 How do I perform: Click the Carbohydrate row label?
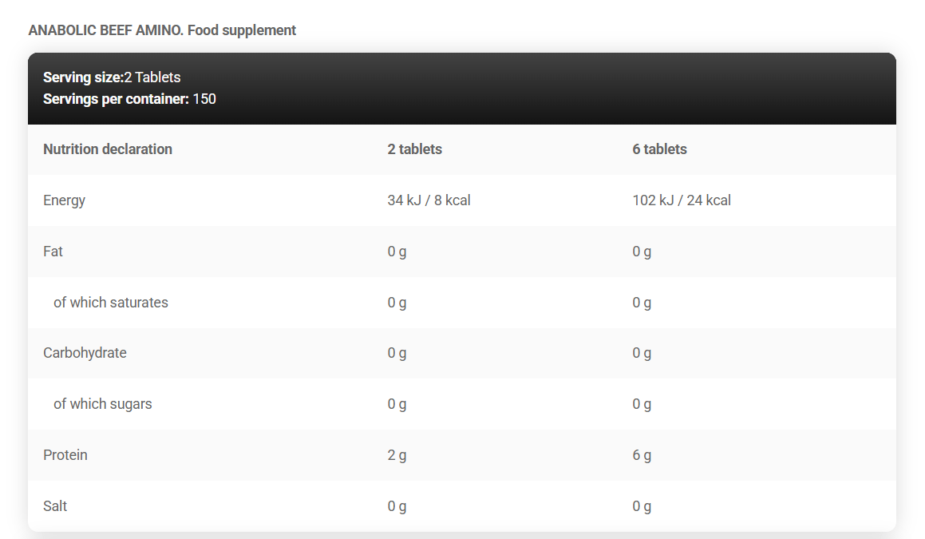tap(85, 353)
